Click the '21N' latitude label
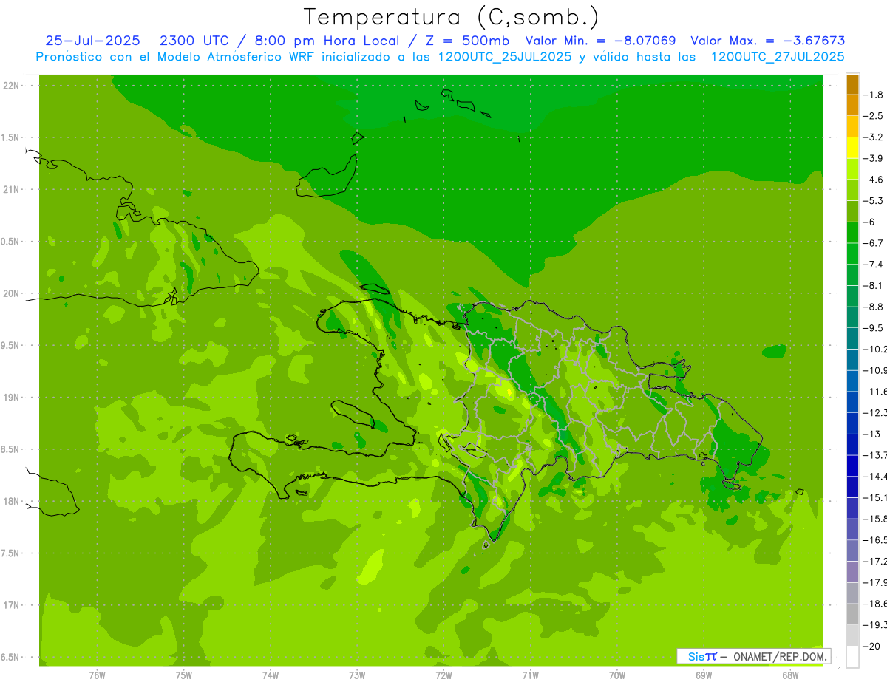887x685 pixels. [x=12, y=190]
